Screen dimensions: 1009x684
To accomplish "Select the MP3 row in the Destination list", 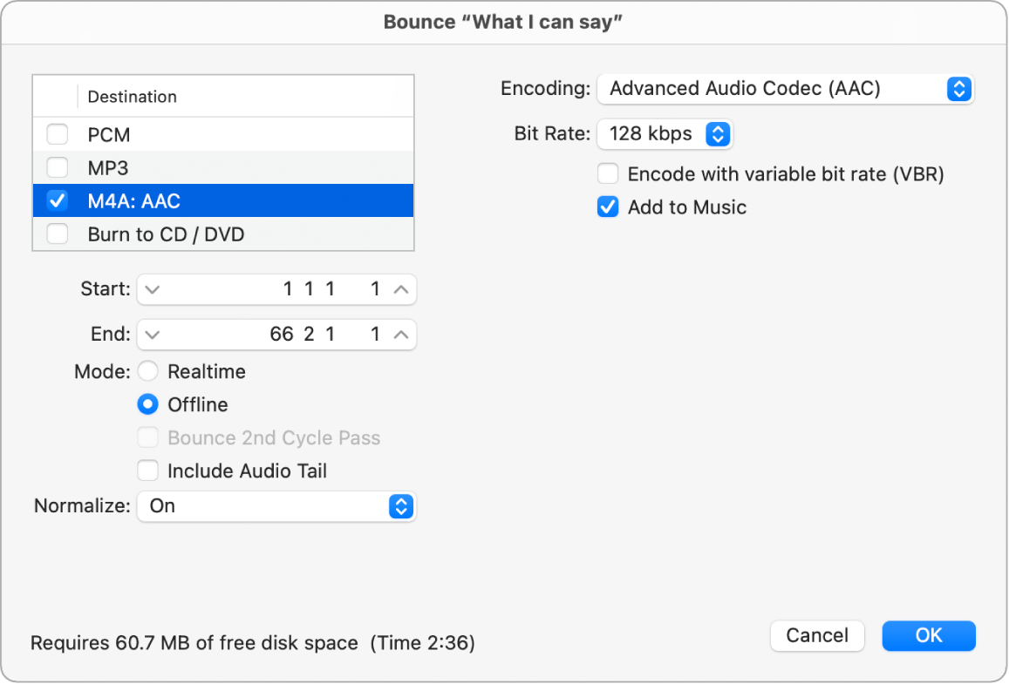I will pos(223,168).
